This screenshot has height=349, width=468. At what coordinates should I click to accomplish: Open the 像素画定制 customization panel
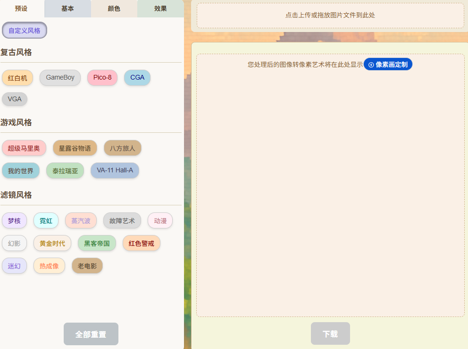pos(388,64)
